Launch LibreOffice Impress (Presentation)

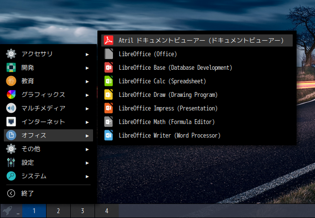click(x=197, y=108)
